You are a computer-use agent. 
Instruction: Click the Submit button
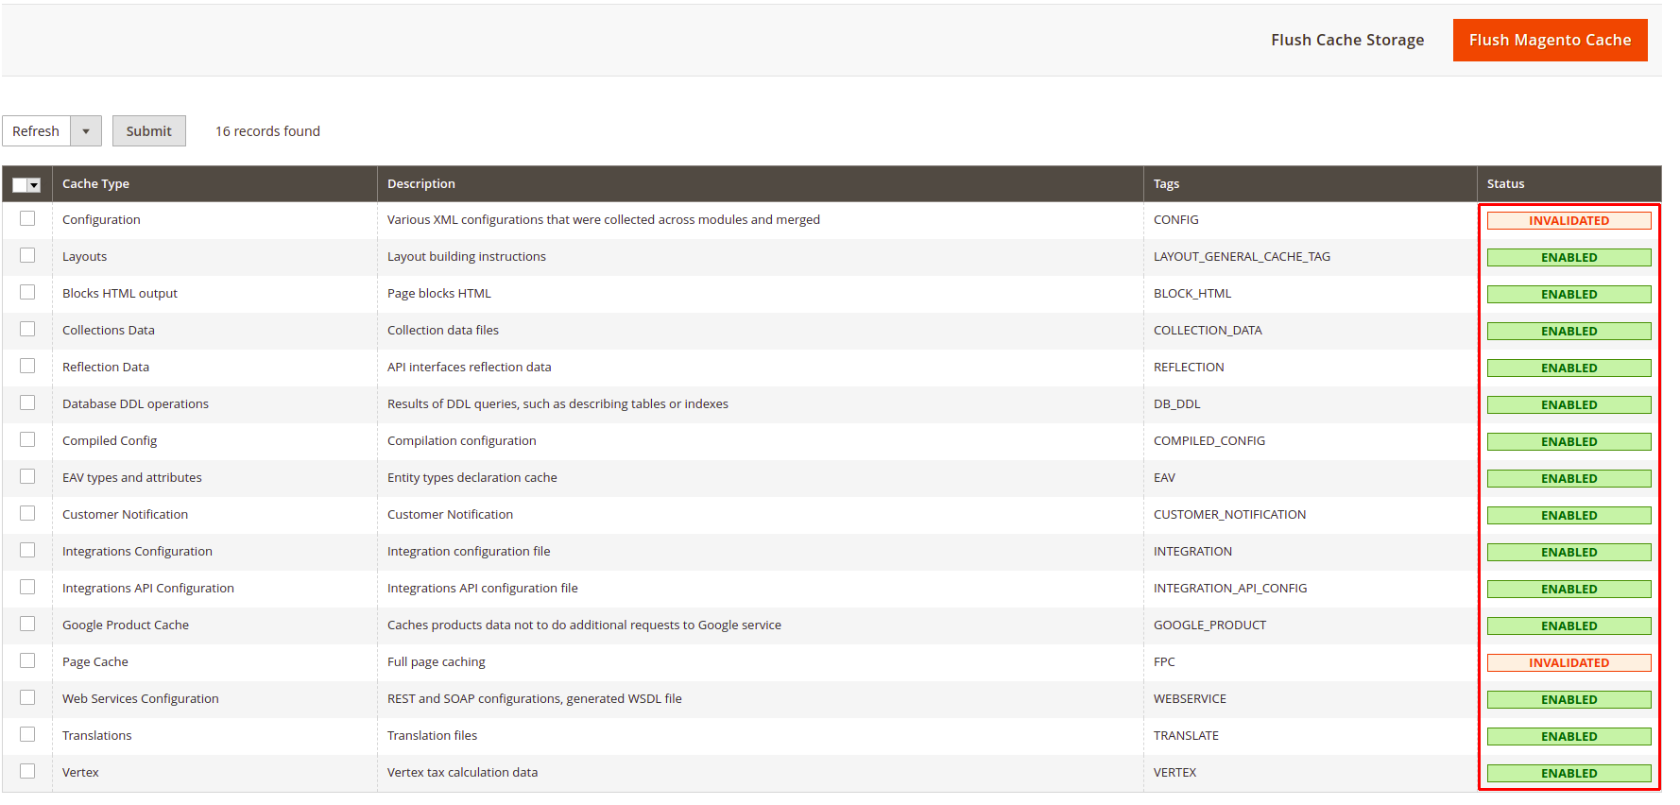(149, 131)
